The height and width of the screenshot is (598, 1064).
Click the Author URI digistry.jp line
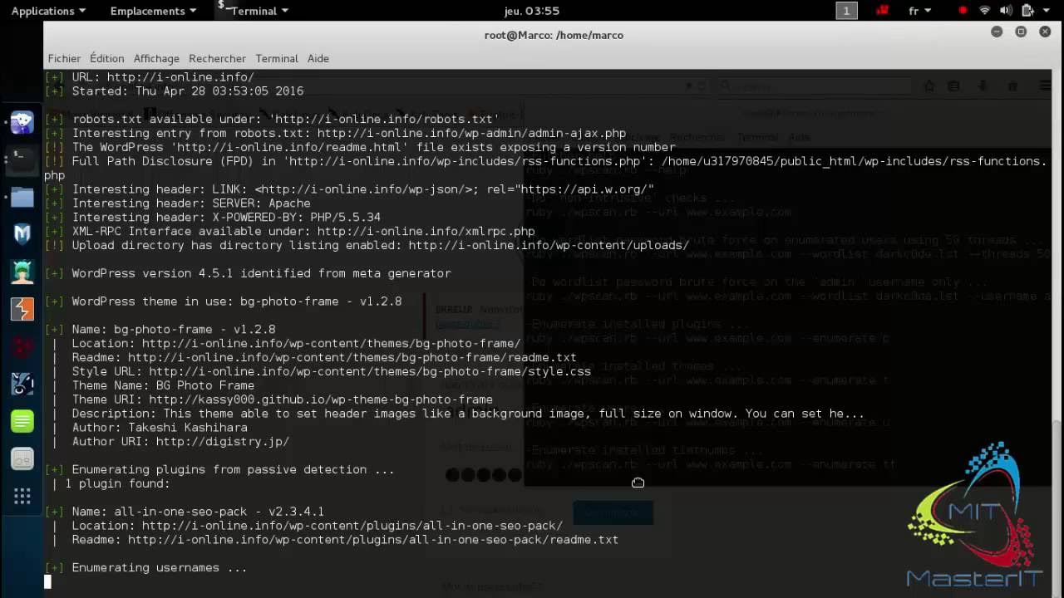[171, 442]
